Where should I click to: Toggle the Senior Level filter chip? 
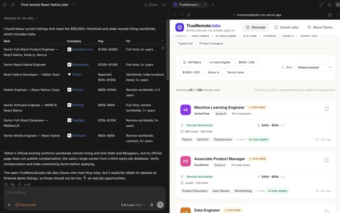click(x=235, y=72)
